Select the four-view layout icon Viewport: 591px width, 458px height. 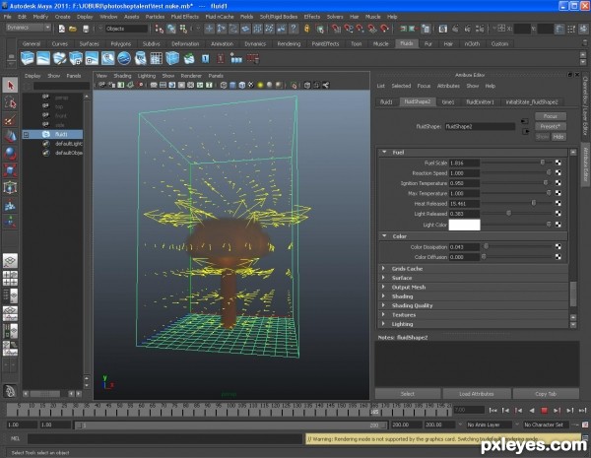click(x=10, y=278)
